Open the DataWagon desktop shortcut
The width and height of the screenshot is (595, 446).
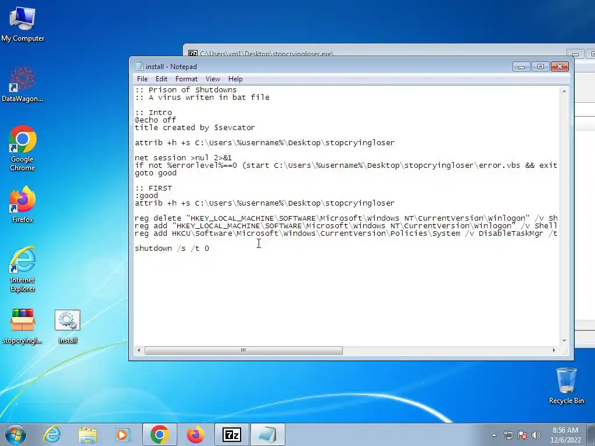point(23,85)
